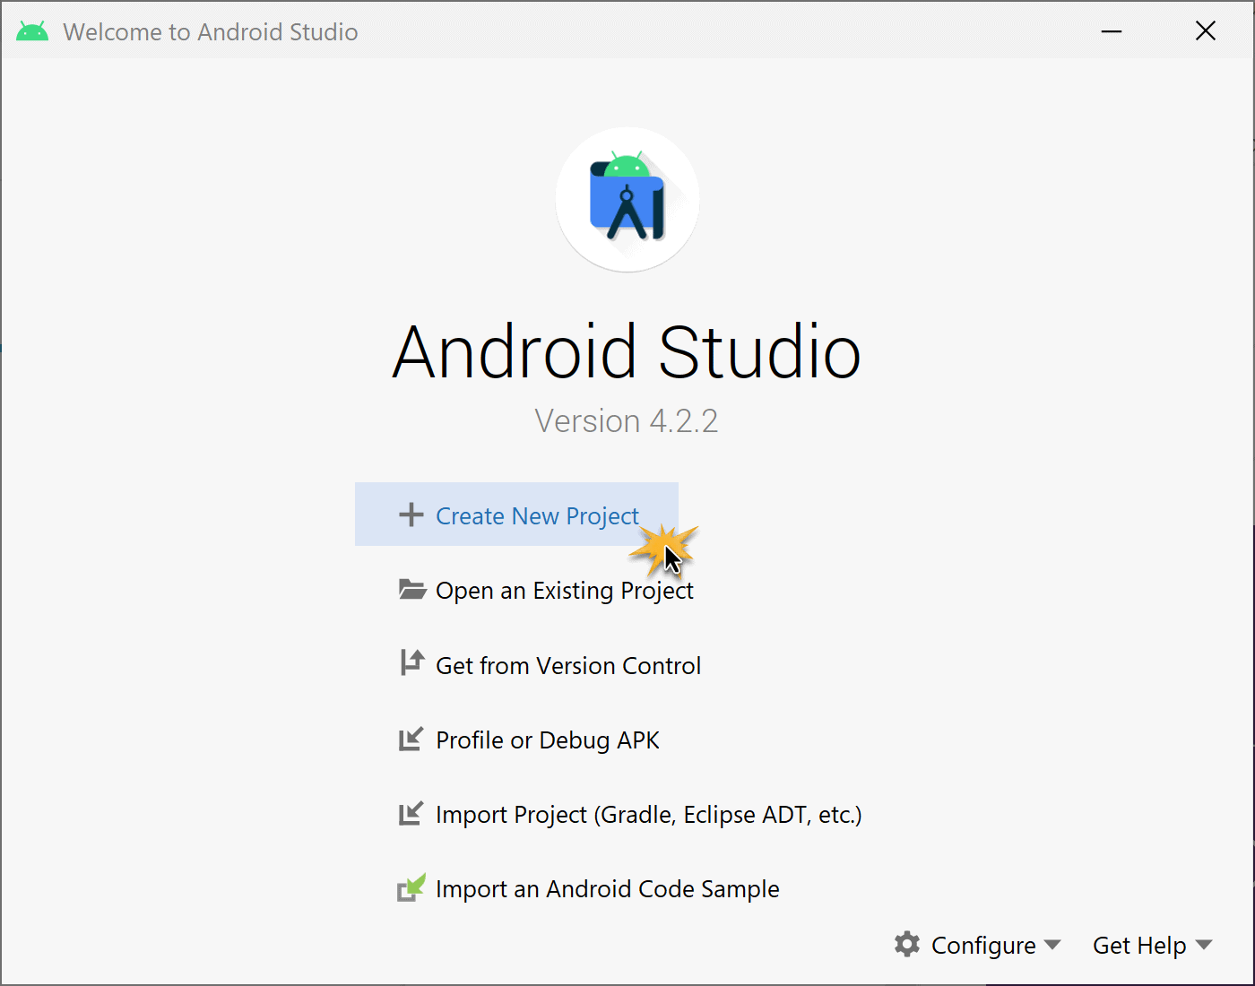Viewport: 1255px width, 986px height.
Task: Click the Import Project arrow icon
Action: coord(411,814)
